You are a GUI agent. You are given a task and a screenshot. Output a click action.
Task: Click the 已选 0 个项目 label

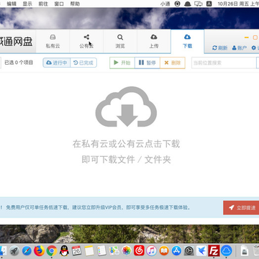click(x=19, y=63)
